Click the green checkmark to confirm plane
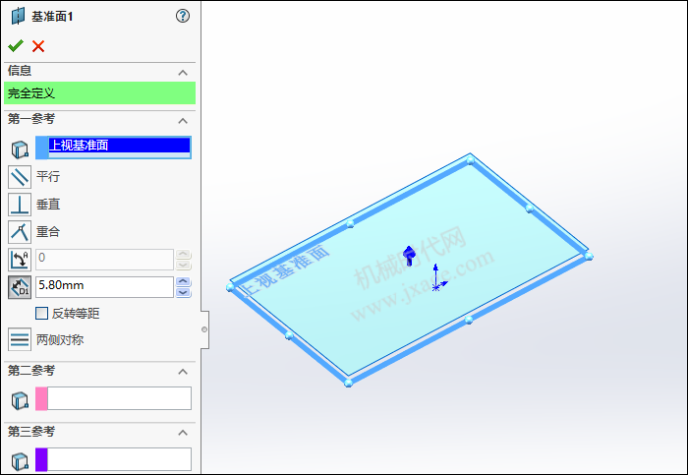 tap(16, 46)
